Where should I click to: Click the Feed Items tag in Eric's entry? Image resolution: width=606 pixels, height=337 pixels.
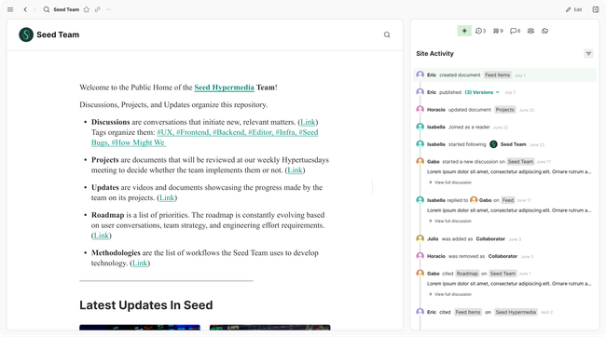(x=498, y=74)
